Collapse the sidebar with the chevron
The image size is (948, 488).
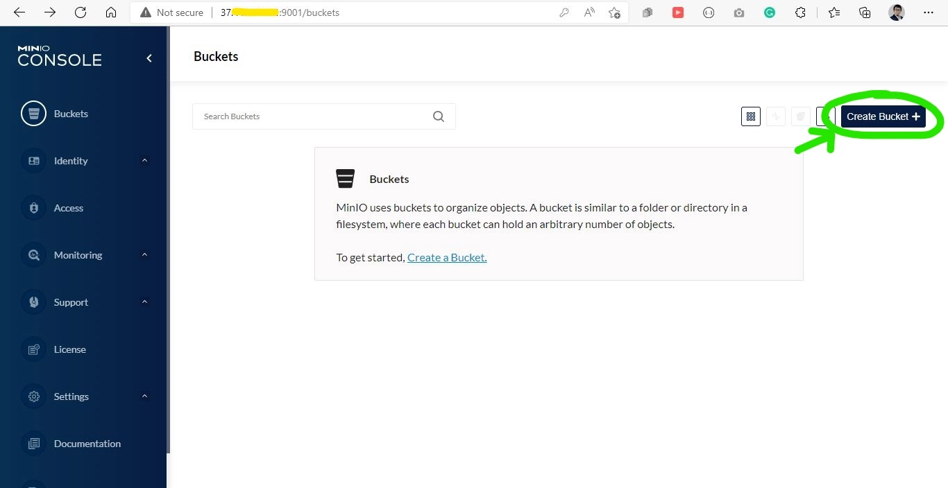point(149,59)
